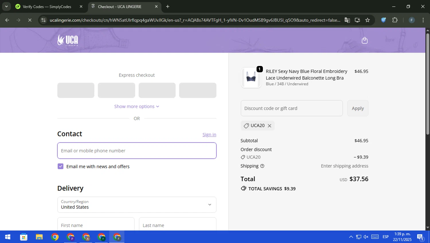
Task: Open Microsoft Store from the taskbar
Action: (x=24, y=237)
